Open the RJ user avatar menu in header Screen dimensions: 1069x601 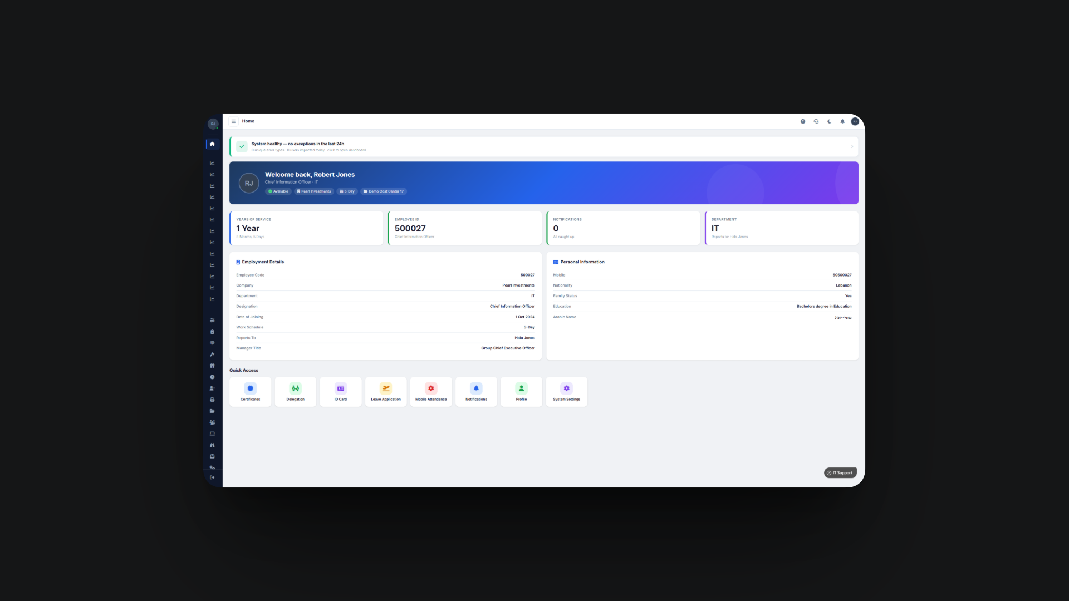[x=855, y=121]
